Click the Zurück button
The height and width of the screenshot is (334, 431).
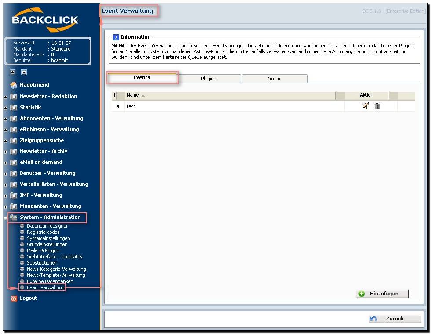(x=394, y=319)
